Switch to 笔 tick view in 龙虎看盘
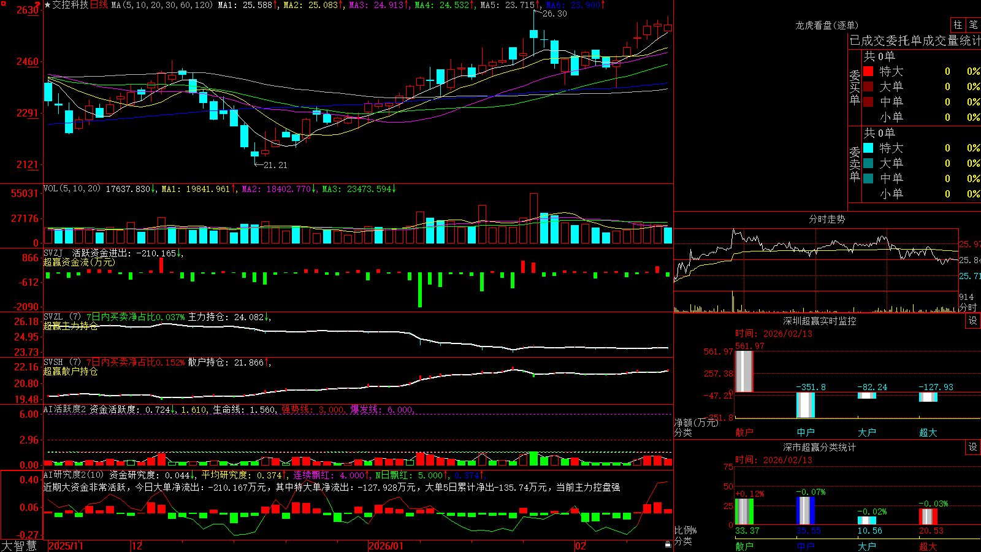981x552 pixels. 973,25
